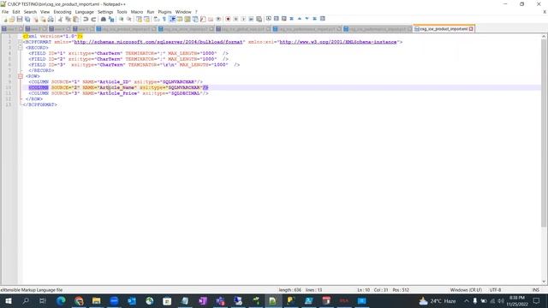Click the UTF-8 encoding status bar field
This screenshot has width=548, height=308.
[495, 290]
